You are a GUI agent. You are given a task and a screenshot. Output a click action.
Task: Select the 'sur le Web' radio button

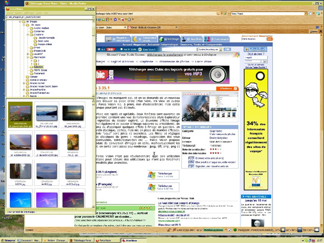pos(121,49)
